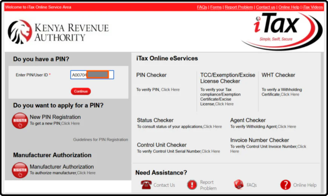
Task: Click the Status Checker heading
Action: (155, 120)
